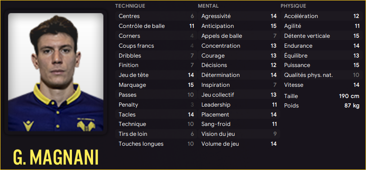The height and width of the screenshot is (170, 366).
Task: Click the G. MAGNANI player name
Action: tap(56, 157)
